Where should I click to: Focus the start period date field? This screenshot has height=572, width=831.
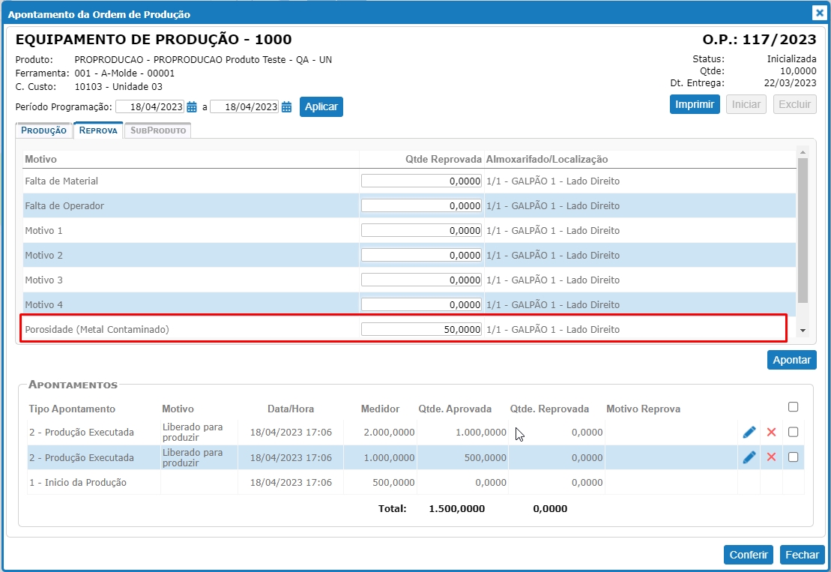[x=150, y=107]
